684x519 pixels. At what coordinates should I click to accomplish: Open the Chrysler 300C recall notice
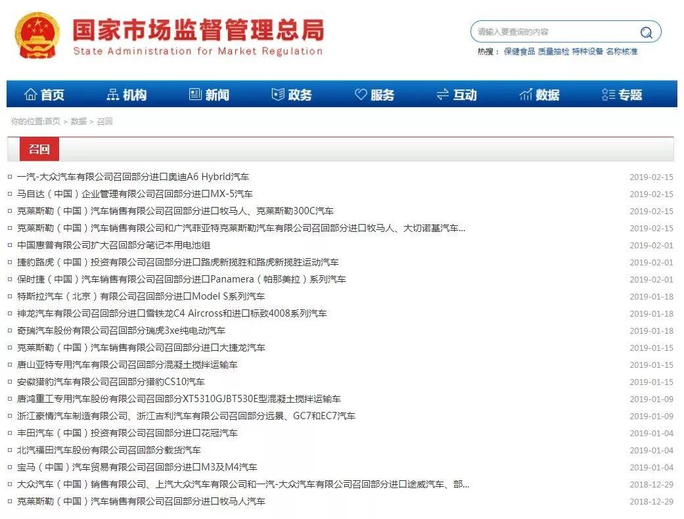pos(175,211)
